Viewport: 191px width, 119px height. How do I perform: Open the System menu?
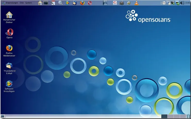pyautogui.click(x=29, y=3)
